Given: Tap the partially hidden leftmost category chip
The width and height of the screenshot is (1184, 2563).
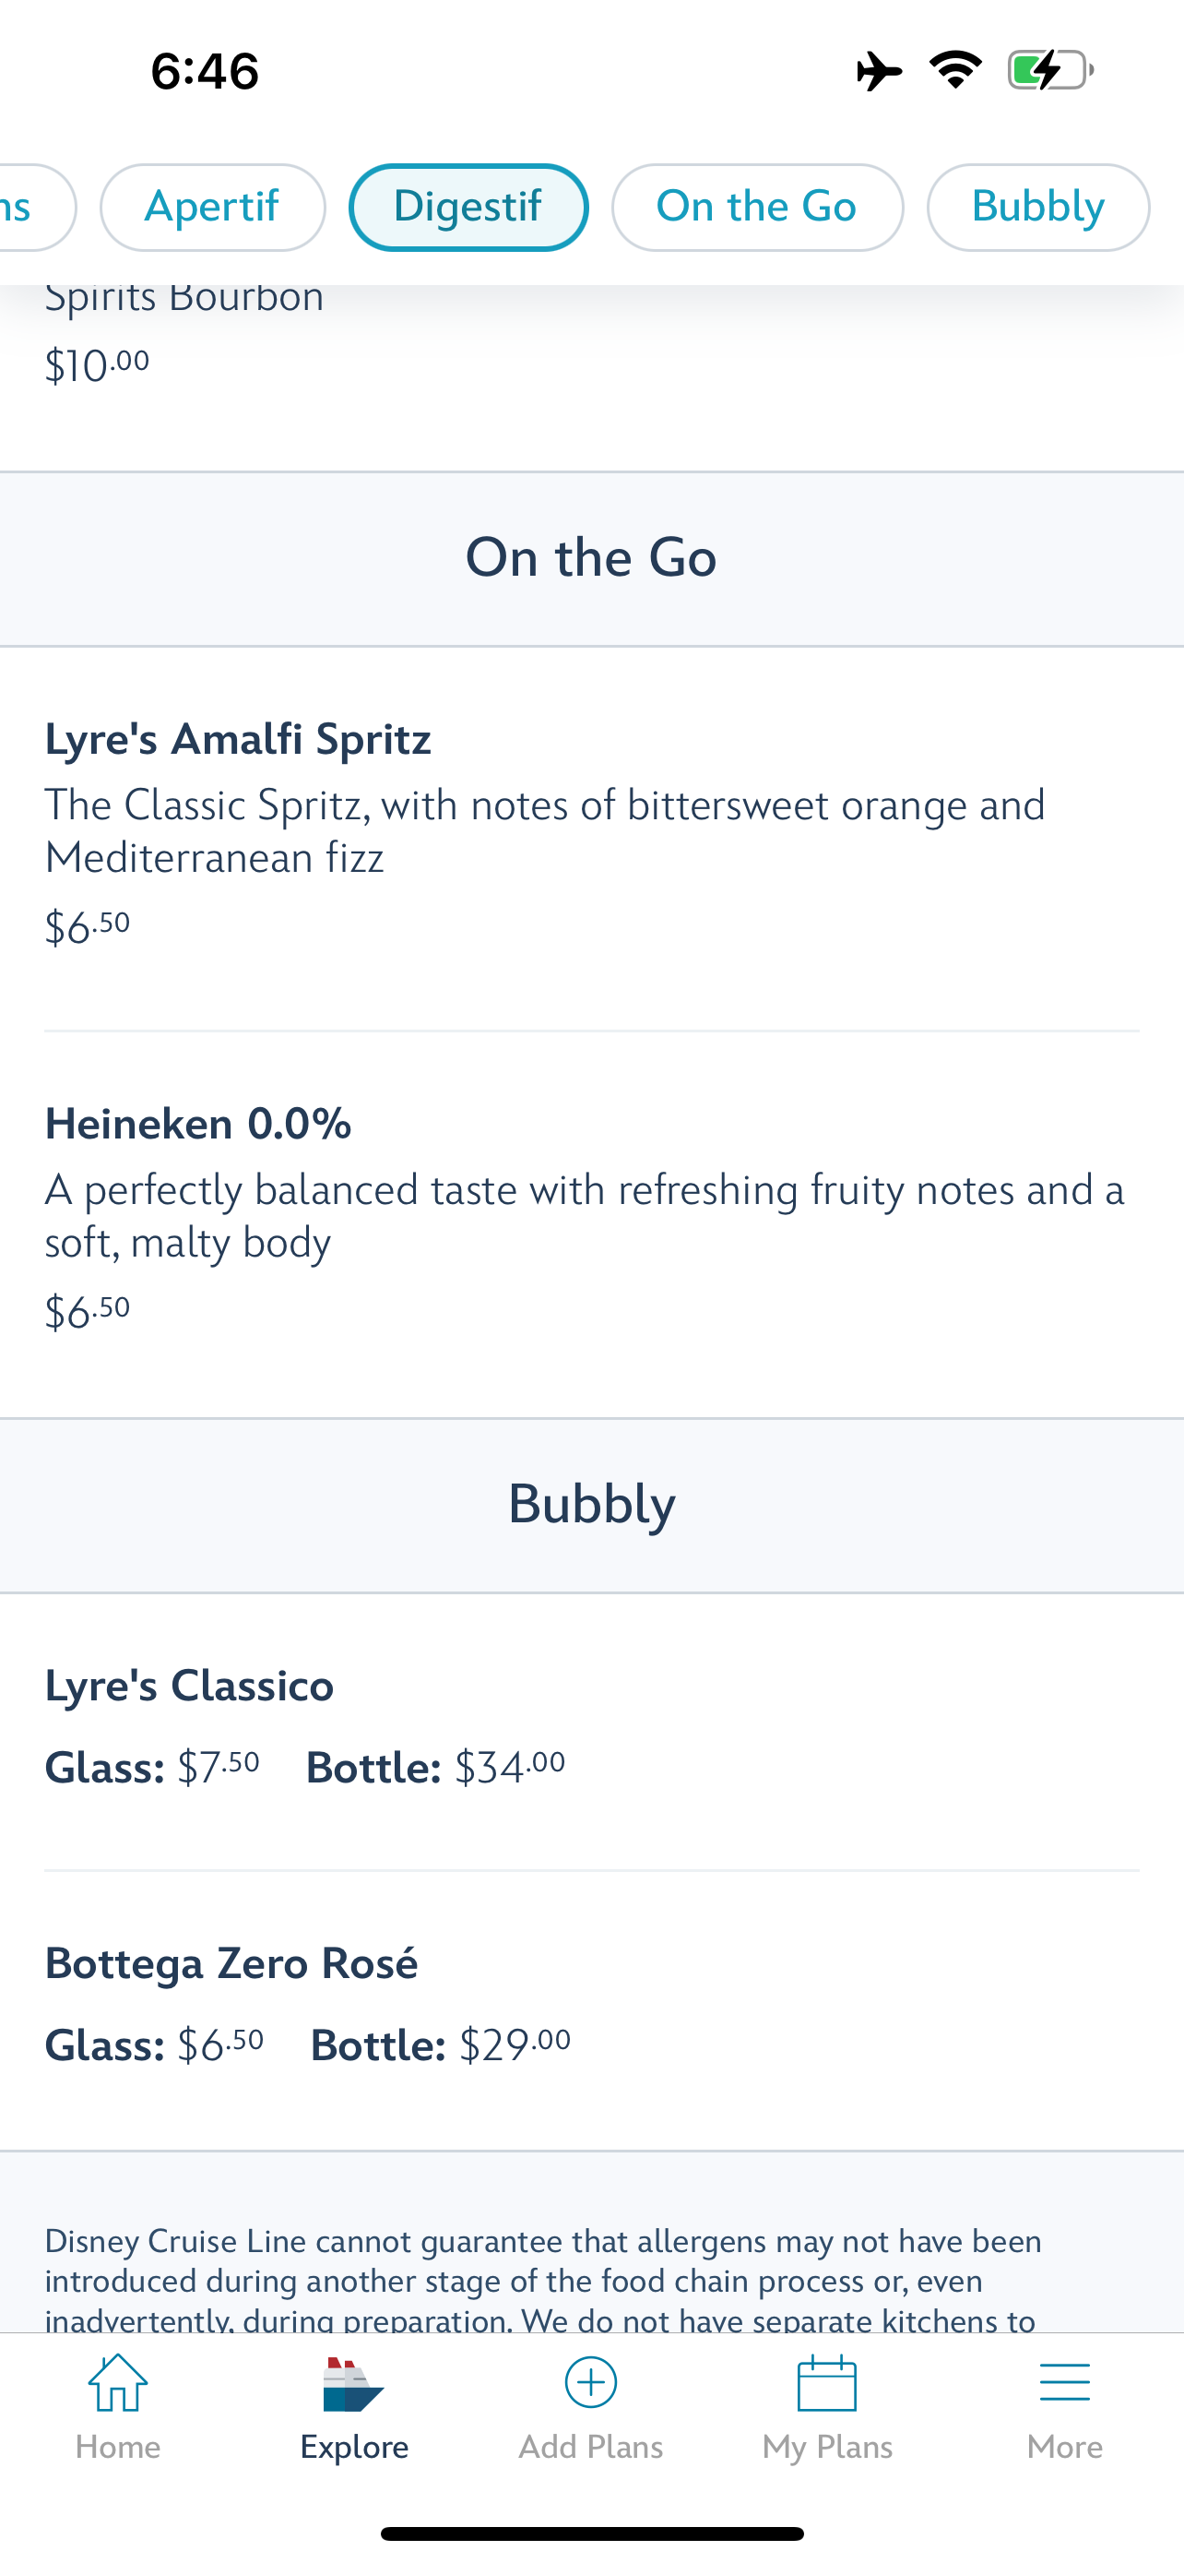Looking at the screenshot, I should pyautogui.click(x=30, y=207).
